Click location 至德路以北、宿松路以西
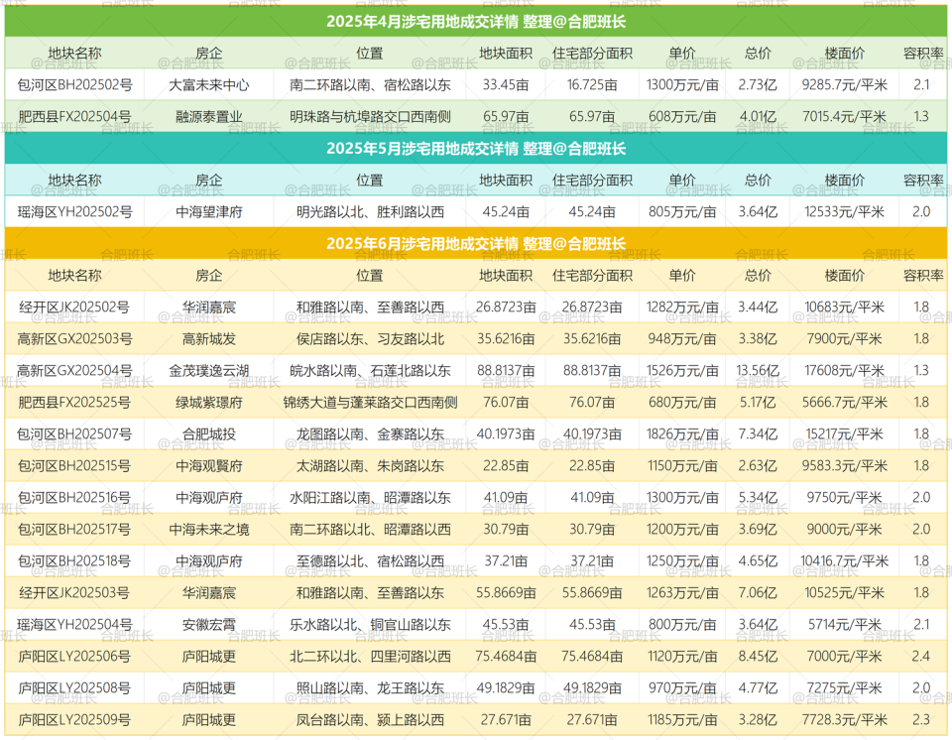This screenshot has width=952, height=740. pyautogui.click(x=370, y=561)
